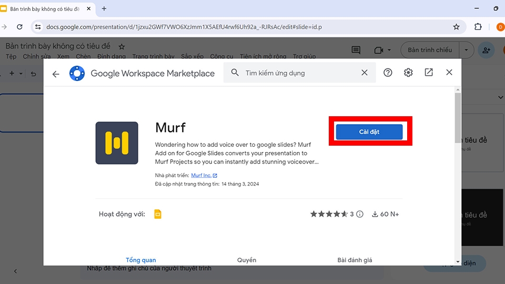The height and width of the screenshot is (284, 505).
Task: Click the five-star rating
Action: (329, 214)
